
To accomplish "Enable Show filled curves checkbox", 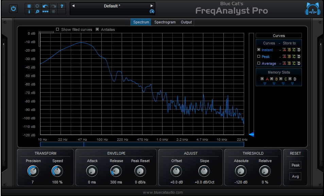I will [57, 29].
